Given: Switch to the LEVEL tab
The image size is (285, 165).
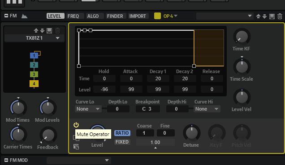Looking at the screenshot, I should click(56, 16).
